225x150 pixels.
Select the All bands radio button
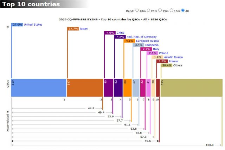click(183, 11)
